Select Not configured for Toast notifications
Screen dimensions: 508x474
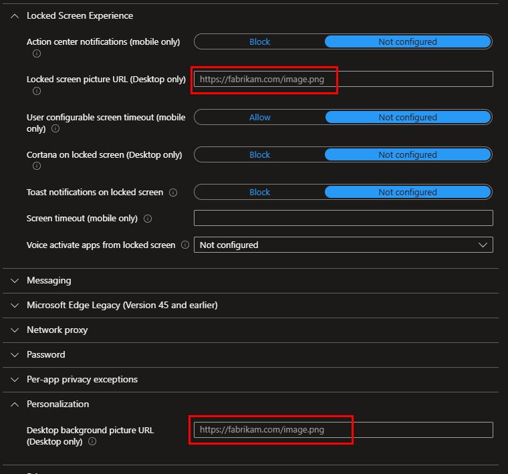(407, 192)
